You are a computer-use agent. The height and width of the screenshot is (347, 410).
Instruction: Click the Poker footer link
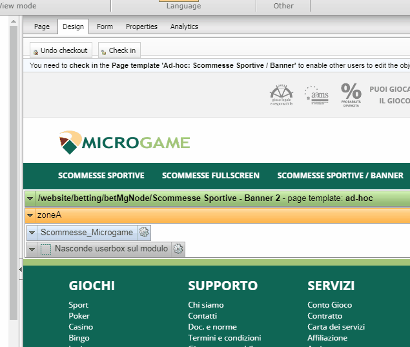click(79, 316)
